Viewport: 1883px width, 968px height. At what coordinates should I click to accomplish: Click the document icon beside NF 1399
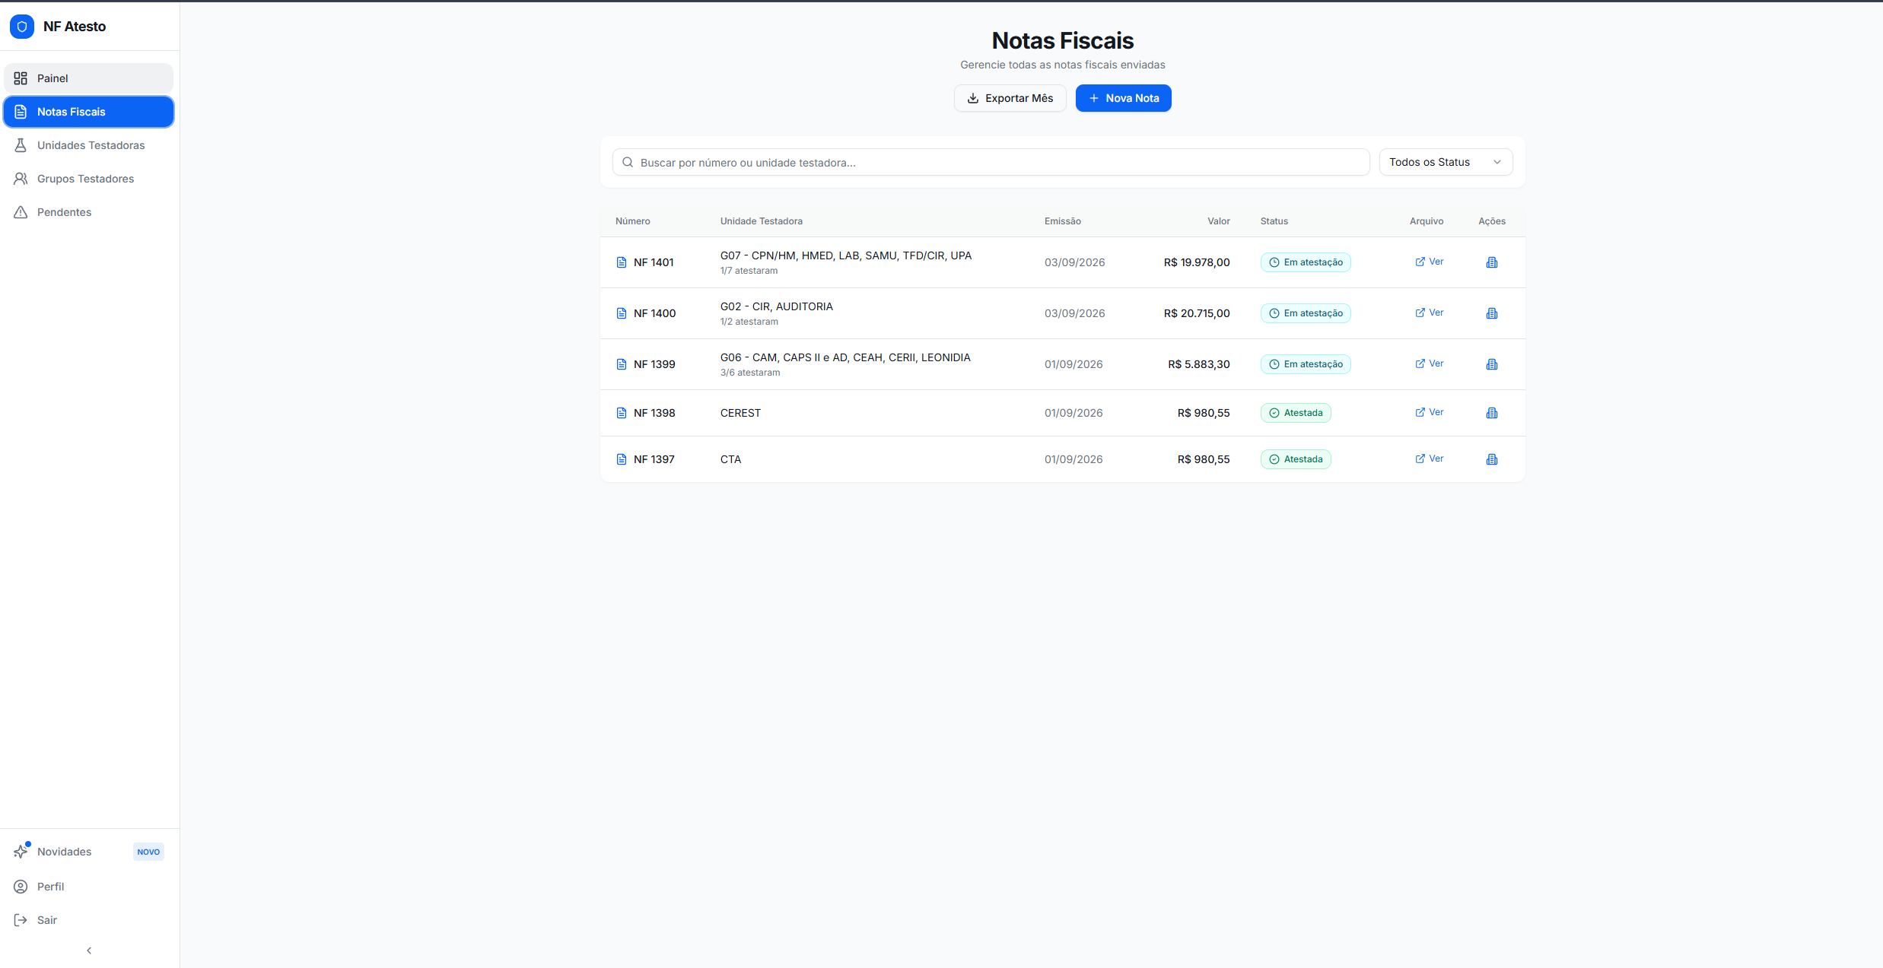622,364
